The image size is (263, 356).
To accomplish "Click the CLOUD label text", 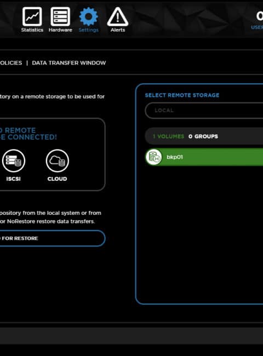I will [x=57, y=179].
